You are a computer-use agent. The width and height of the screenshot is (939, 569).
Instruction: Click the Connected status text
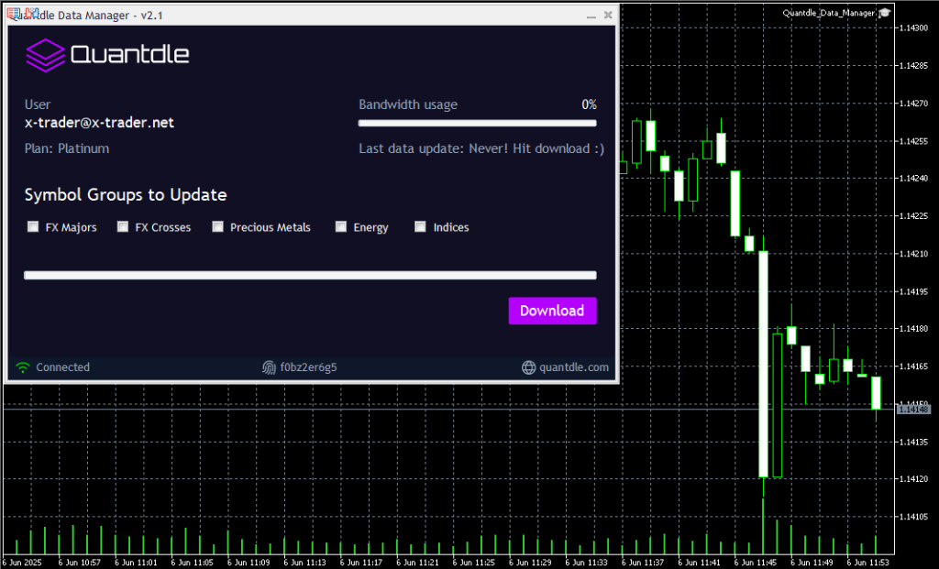point(63,367)
